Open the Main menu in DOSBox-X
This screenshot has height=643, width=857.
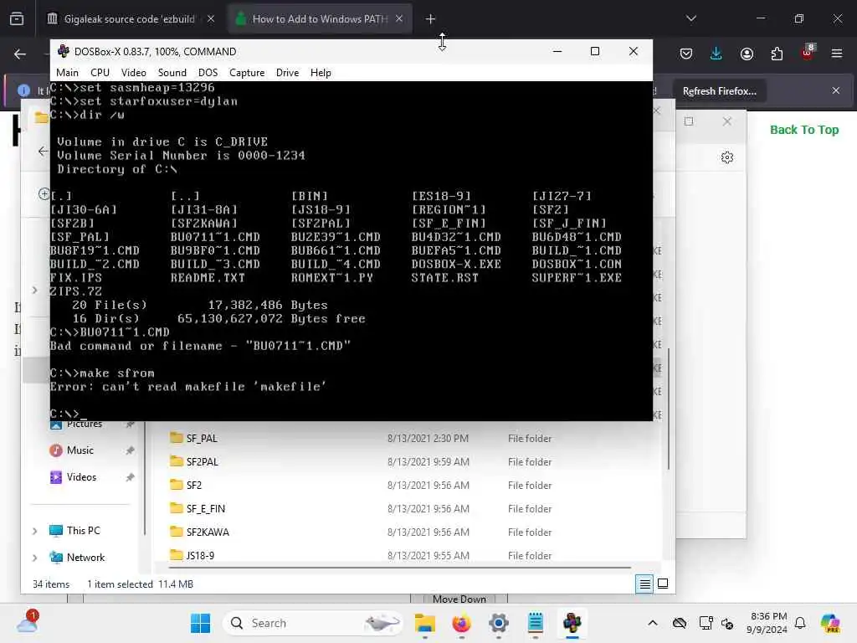pos(67,73)
